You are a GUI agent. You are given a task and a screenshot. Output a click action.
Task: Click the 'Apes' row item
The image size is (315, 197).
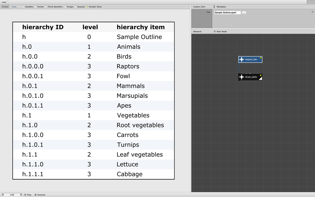point(124,106)
